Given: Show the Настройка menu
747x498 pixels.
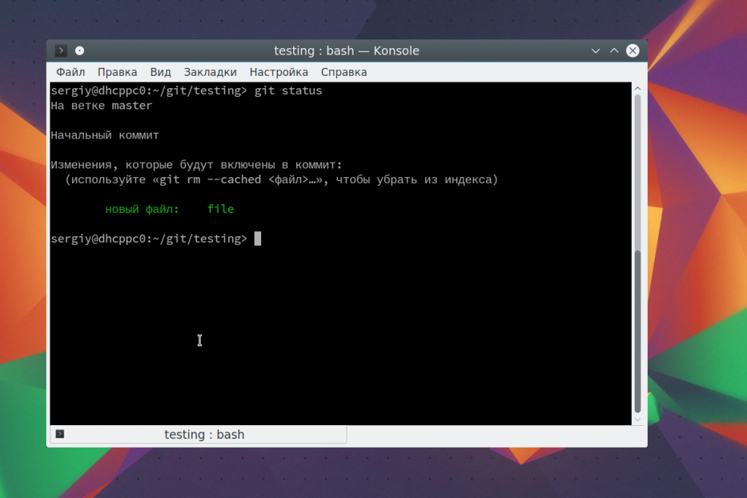Looking at the screenshot, I should click(279, 72).
